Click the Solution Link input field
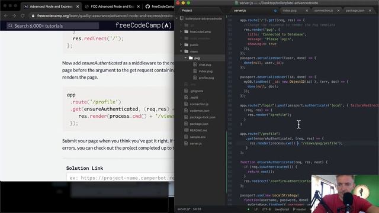The width and height of the screenshot is (379, 213). pos(120,178)
